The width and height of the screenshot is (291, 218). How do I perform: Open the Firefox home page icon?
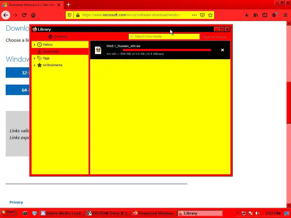33,15
